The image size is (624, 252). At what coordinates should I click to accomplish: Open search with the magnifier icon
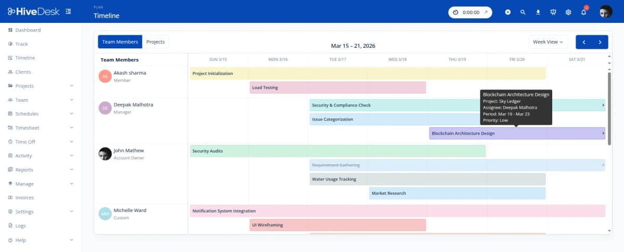point(523,12)
